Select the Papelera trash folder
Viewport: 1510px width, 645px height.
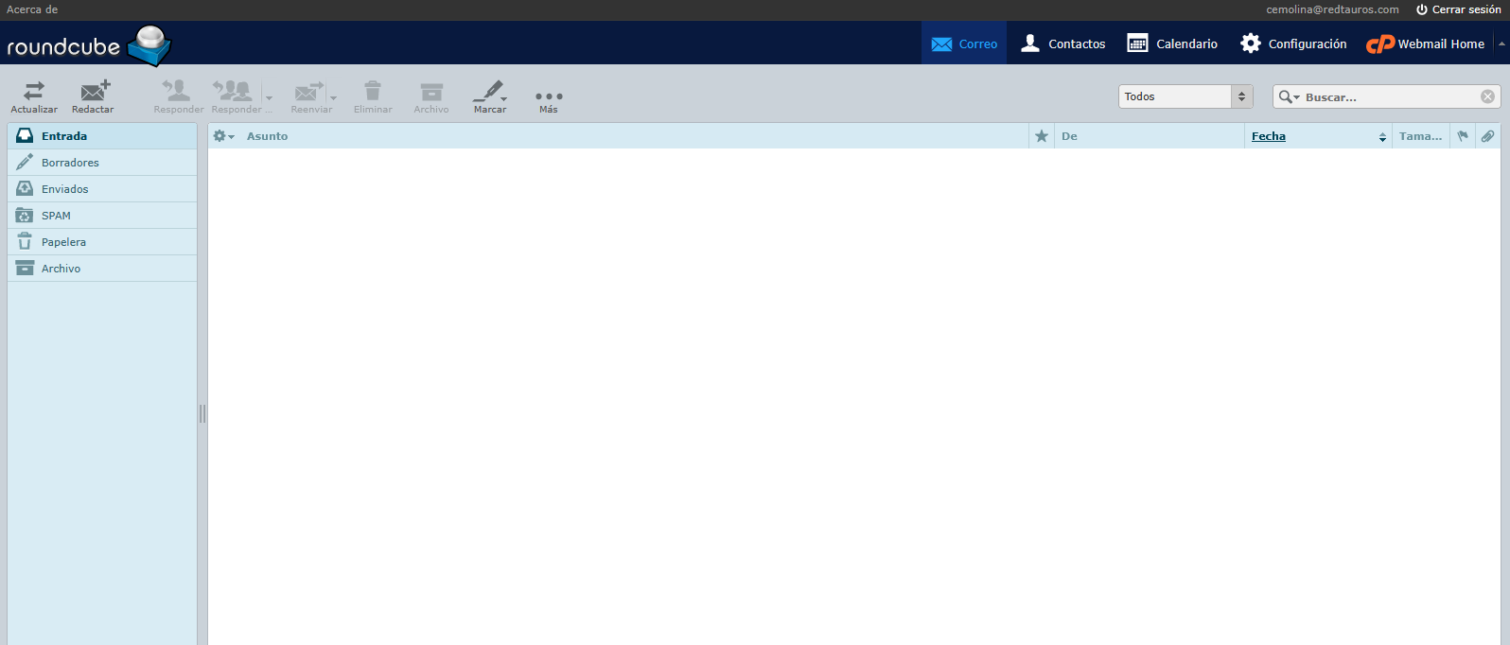coord(63,242)
